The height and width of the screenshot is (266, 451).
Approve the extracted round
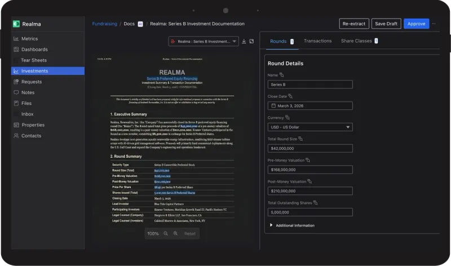pyautogui.click(x=416, y=24)
